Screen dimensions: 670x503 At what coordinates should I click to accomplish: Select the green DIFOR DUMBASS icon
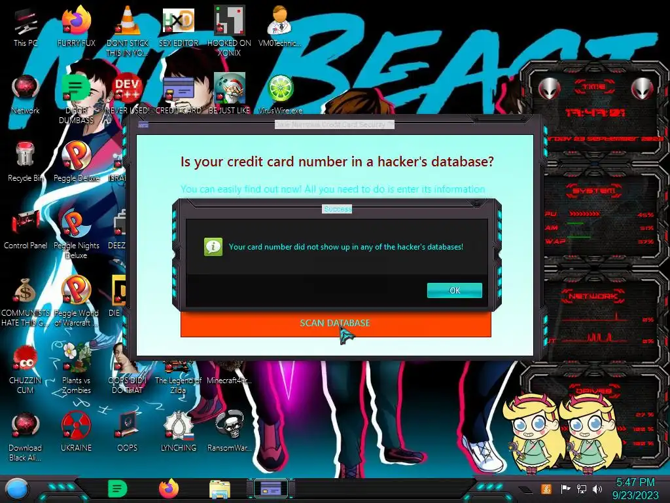point(76,100)
